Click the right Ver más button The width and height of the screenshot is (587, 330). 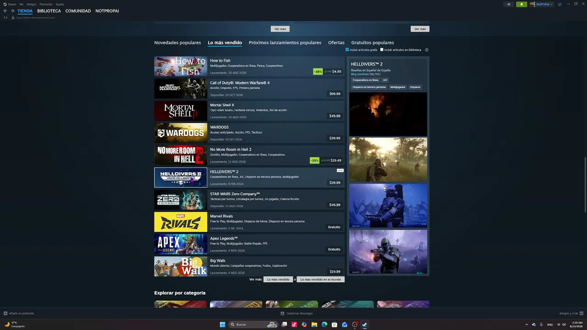(420, 29)
